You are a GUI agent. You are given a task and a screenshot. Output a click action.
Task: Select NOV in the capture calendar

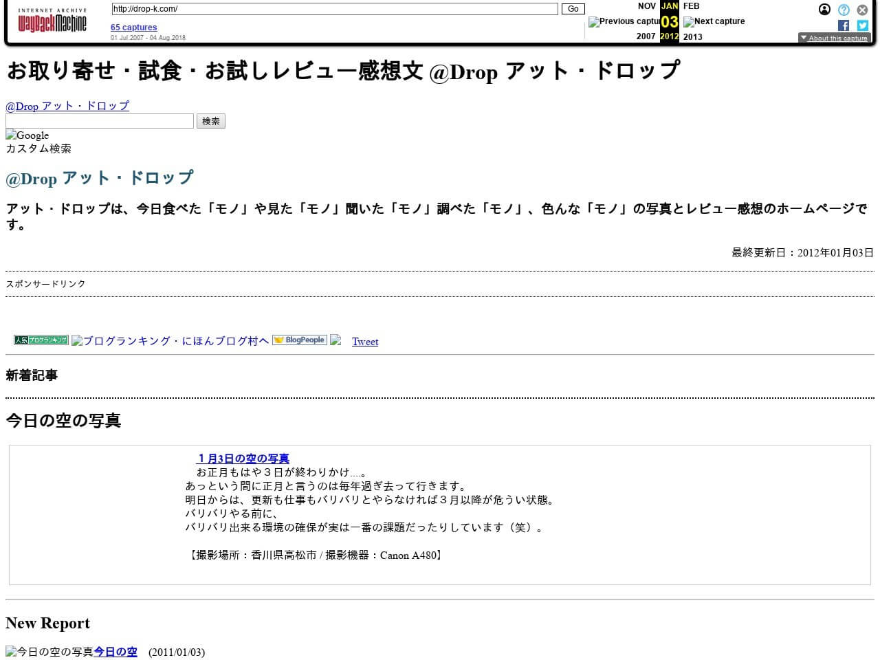646,6
